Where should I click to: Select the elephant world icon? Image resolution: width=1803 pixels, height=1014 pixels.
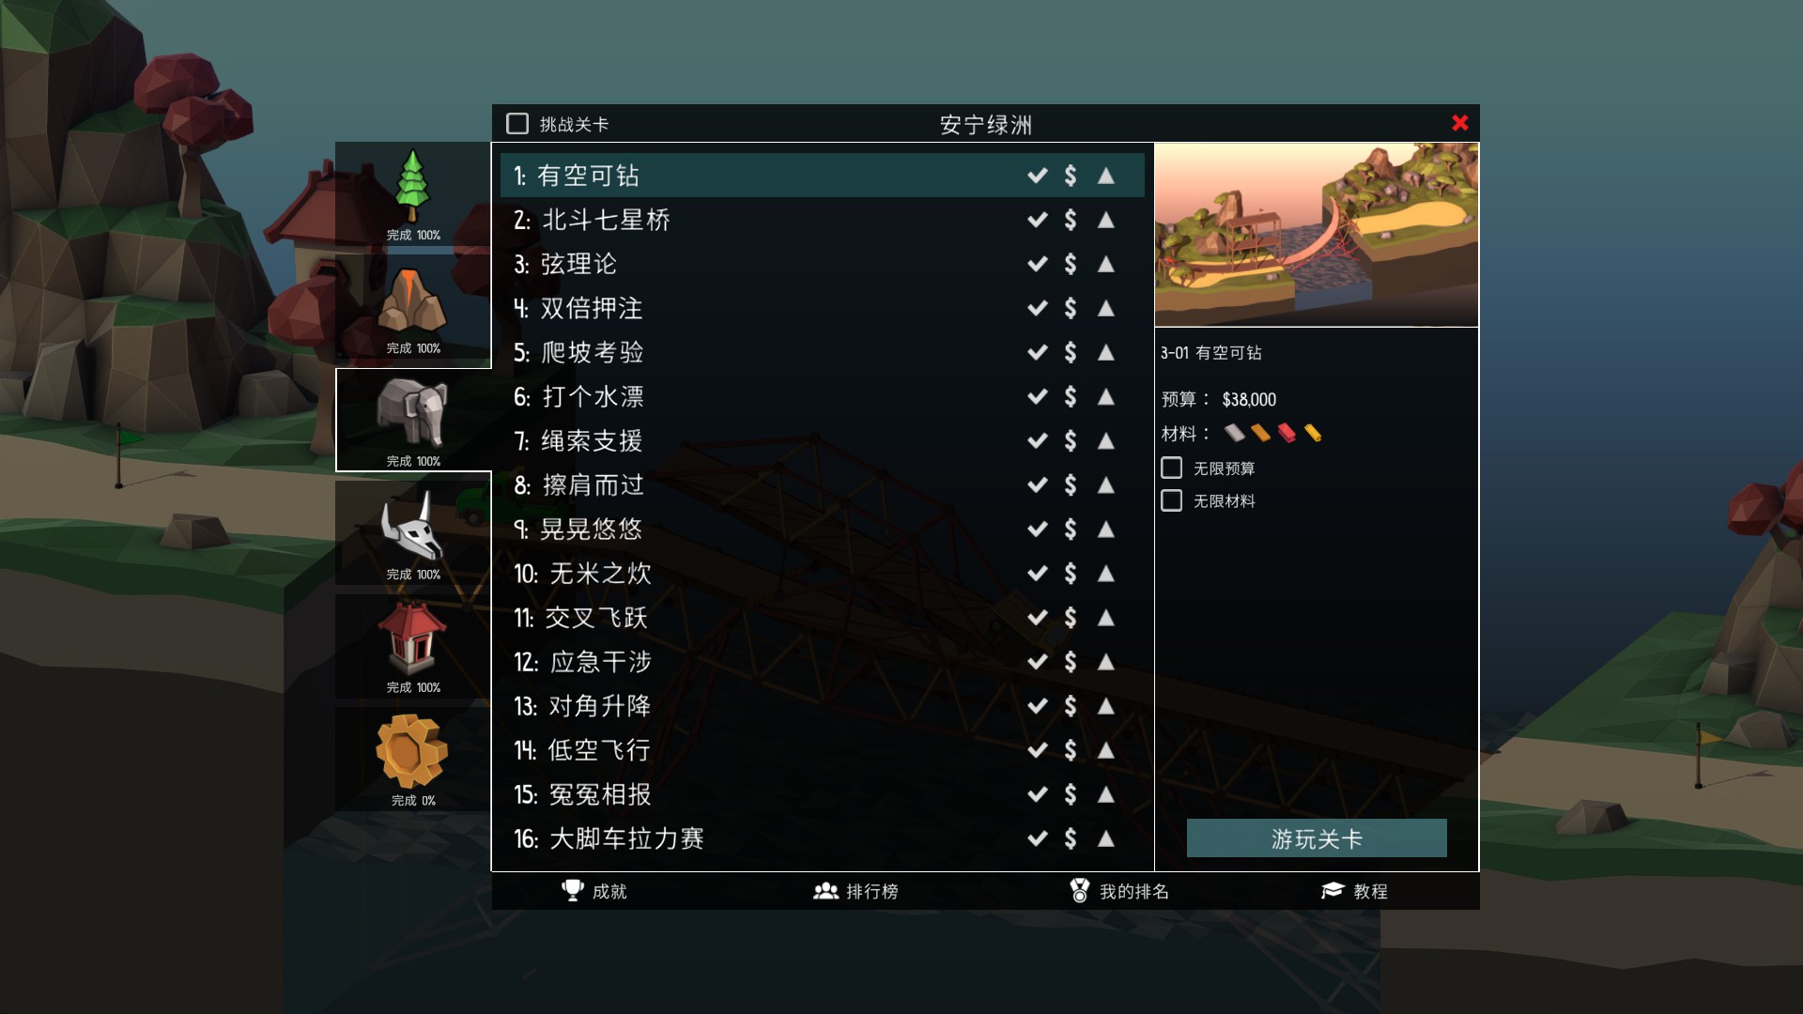pyautogui.click(x=413, y=420)
